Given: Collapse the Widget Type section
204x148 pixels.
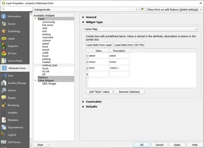Looking at the screenshot, I should [83, 22].
